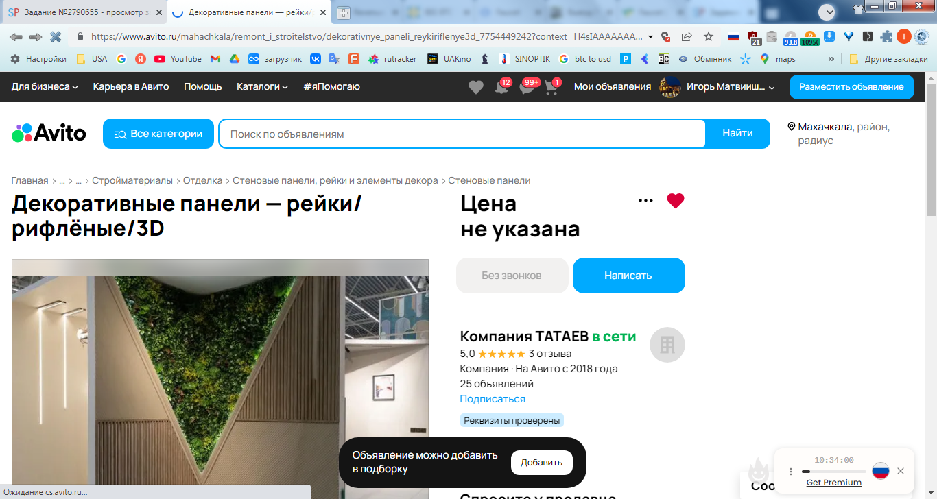Image resolution: width=937 pixels, height=499 pixels.
Task: Open a new tab with the plus button
Action: click(343, 12)
